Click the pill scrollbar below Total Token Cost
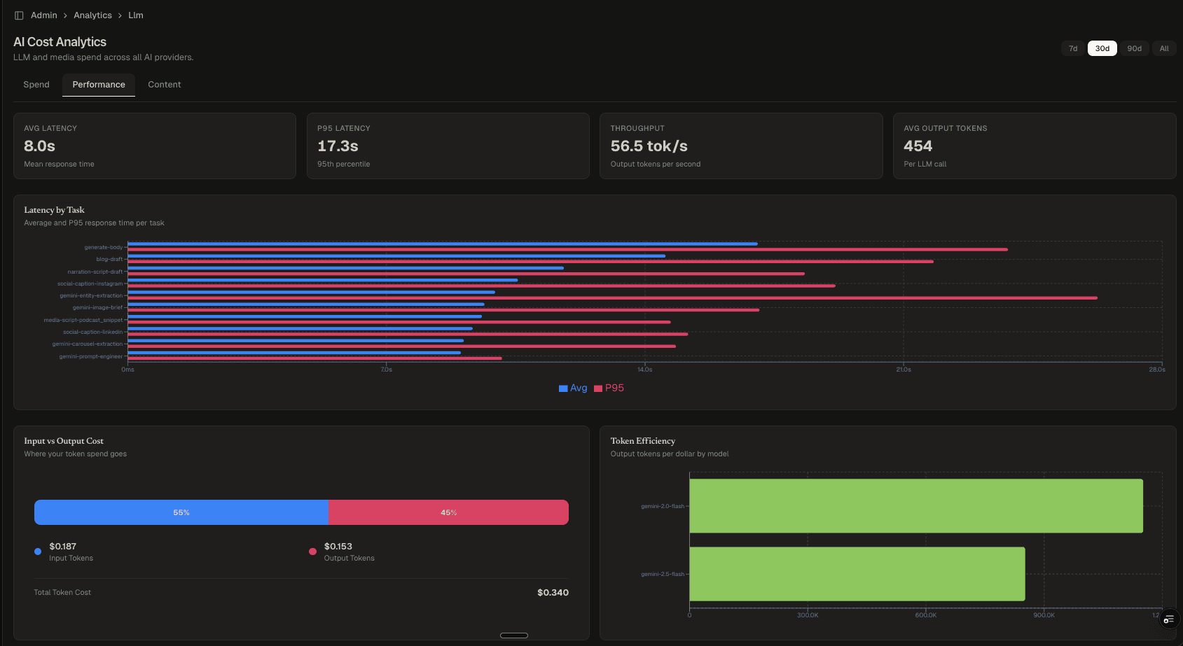 (513, 635)
